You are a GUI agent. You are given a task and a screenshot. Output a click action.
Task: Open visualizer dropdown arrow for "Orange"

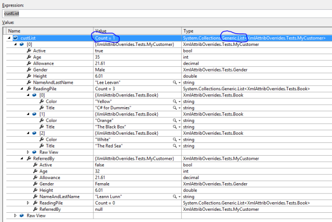coord(179,120)
